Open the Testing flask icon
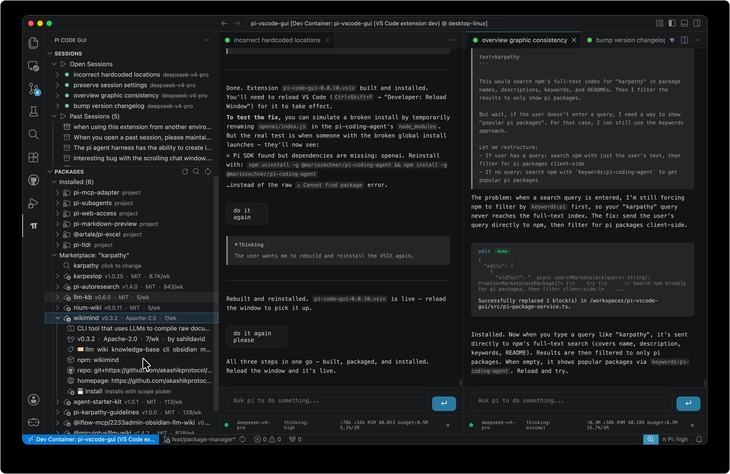The image size is (730, 474). pyautogui.click(x=33, y=111)
